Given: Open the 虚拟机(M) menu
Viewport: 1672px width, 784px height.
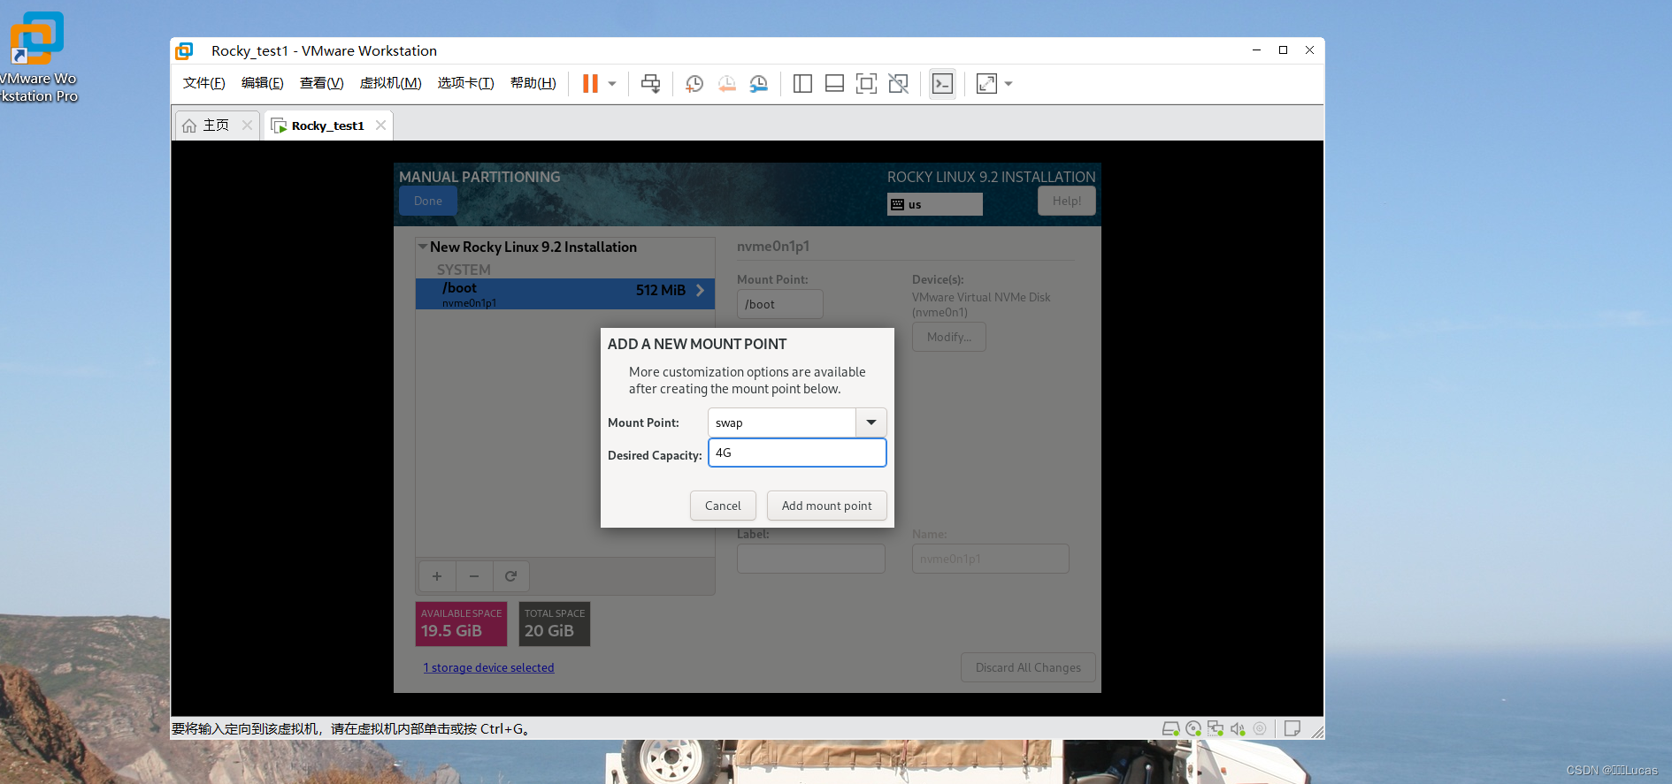Looking at the screenshot, I should click(390, 83).
